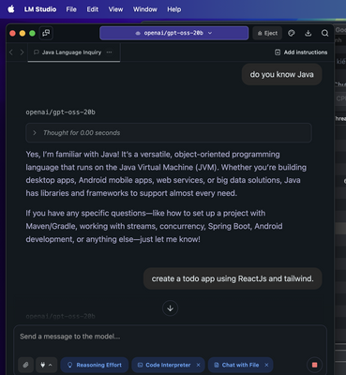Open the appearance palette icon
This screenshot has height=375, width=346.
[x=292, y=33]
